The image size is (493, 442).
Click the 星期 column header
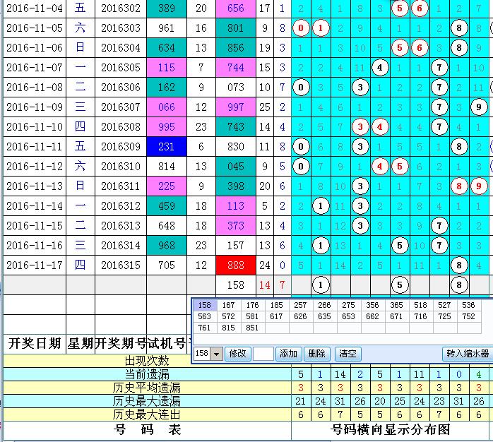[x=80, y=344]
